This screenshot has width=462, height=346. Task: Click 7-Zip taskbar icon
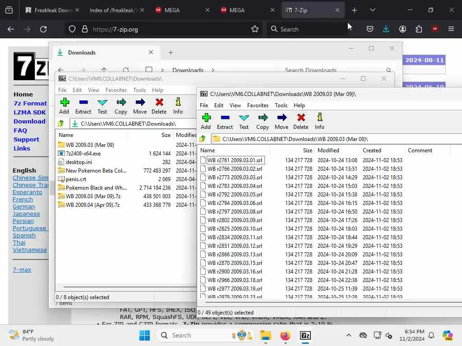pos(305,335)
